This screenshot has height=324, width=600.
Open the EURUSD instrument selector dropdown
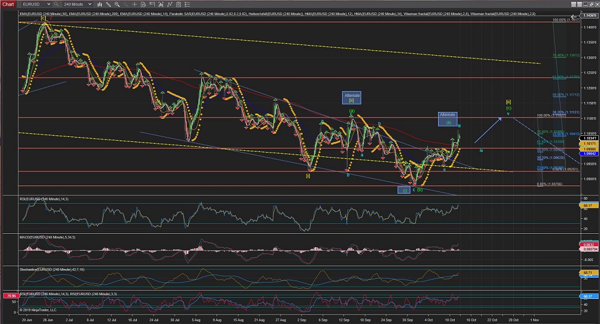pyautogui.click(x=36, y=4)
